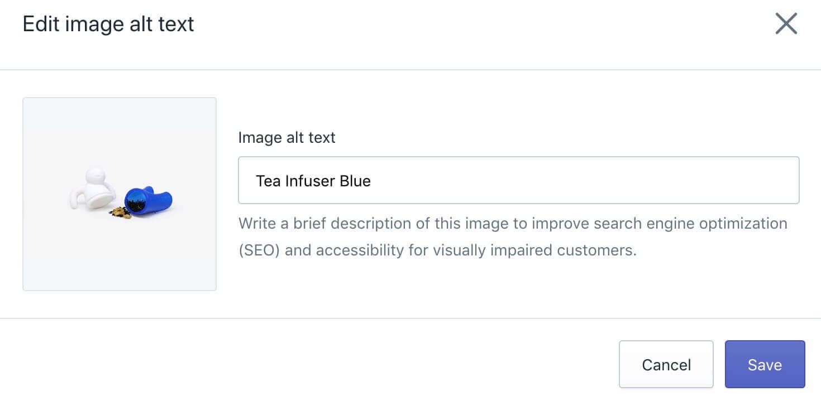Place cursor on the word "Tea" in field

coord(268,181)
